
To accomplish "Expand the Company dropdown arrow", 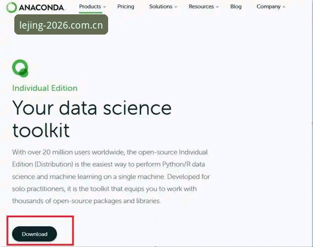I will click(x=284, y=7).
